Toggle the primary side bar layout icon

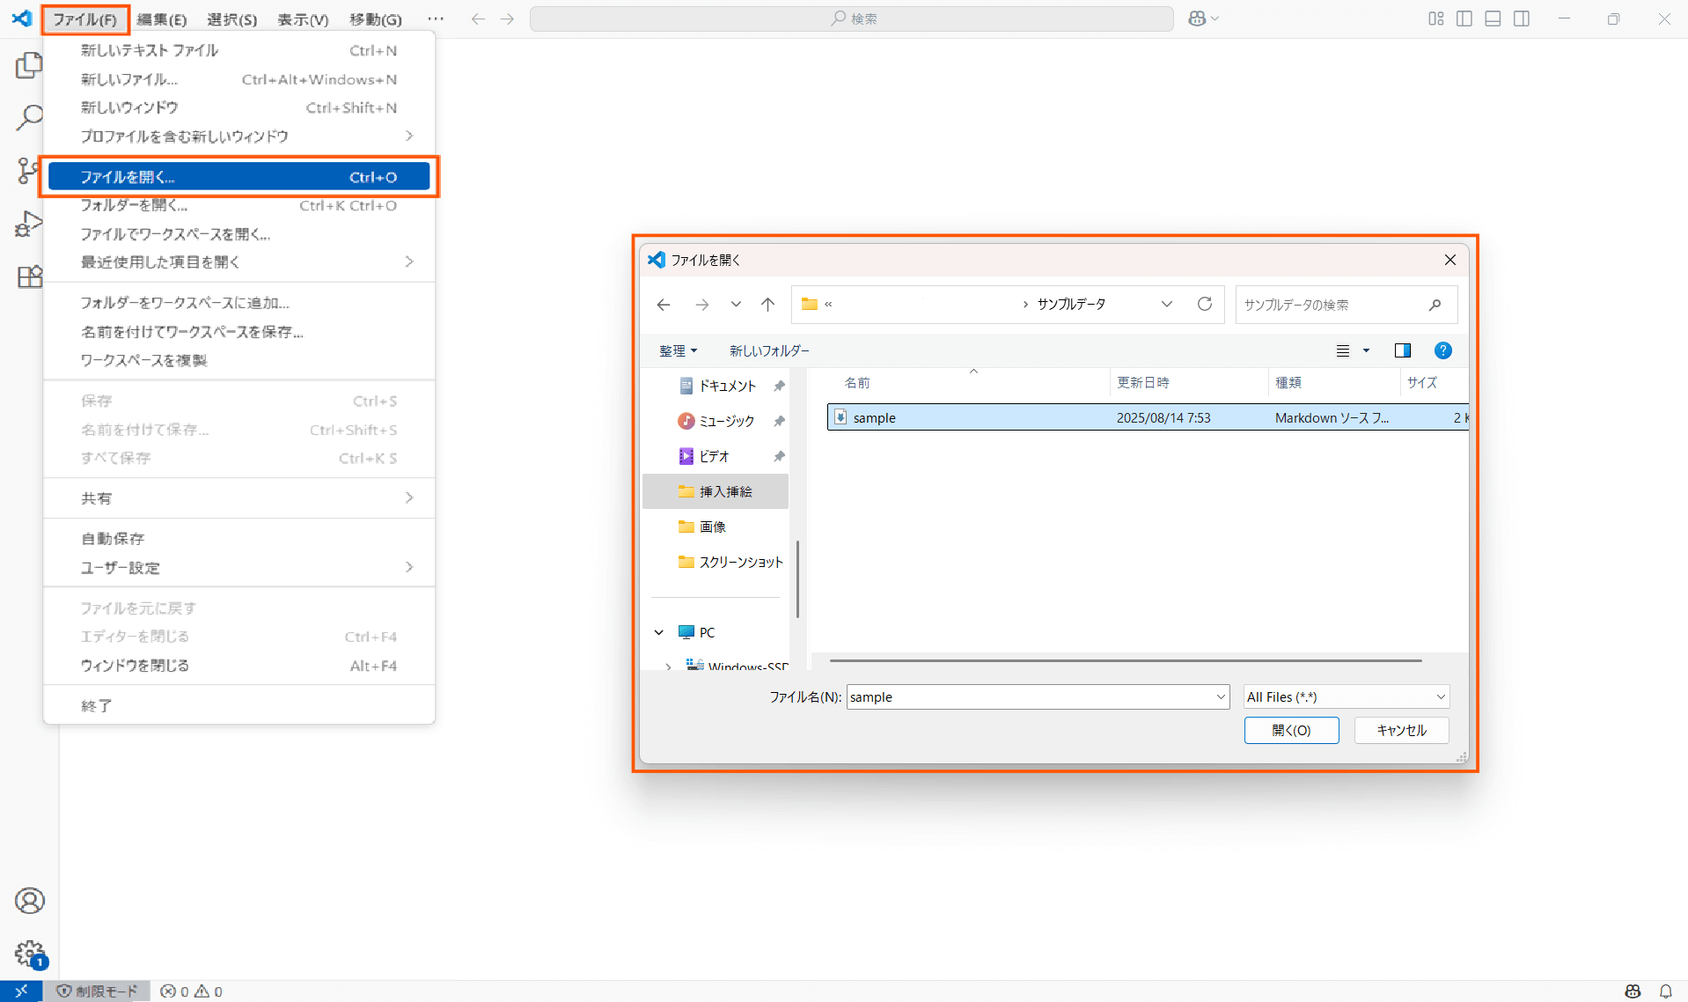pyautogui.click(x=1464, y=18)
